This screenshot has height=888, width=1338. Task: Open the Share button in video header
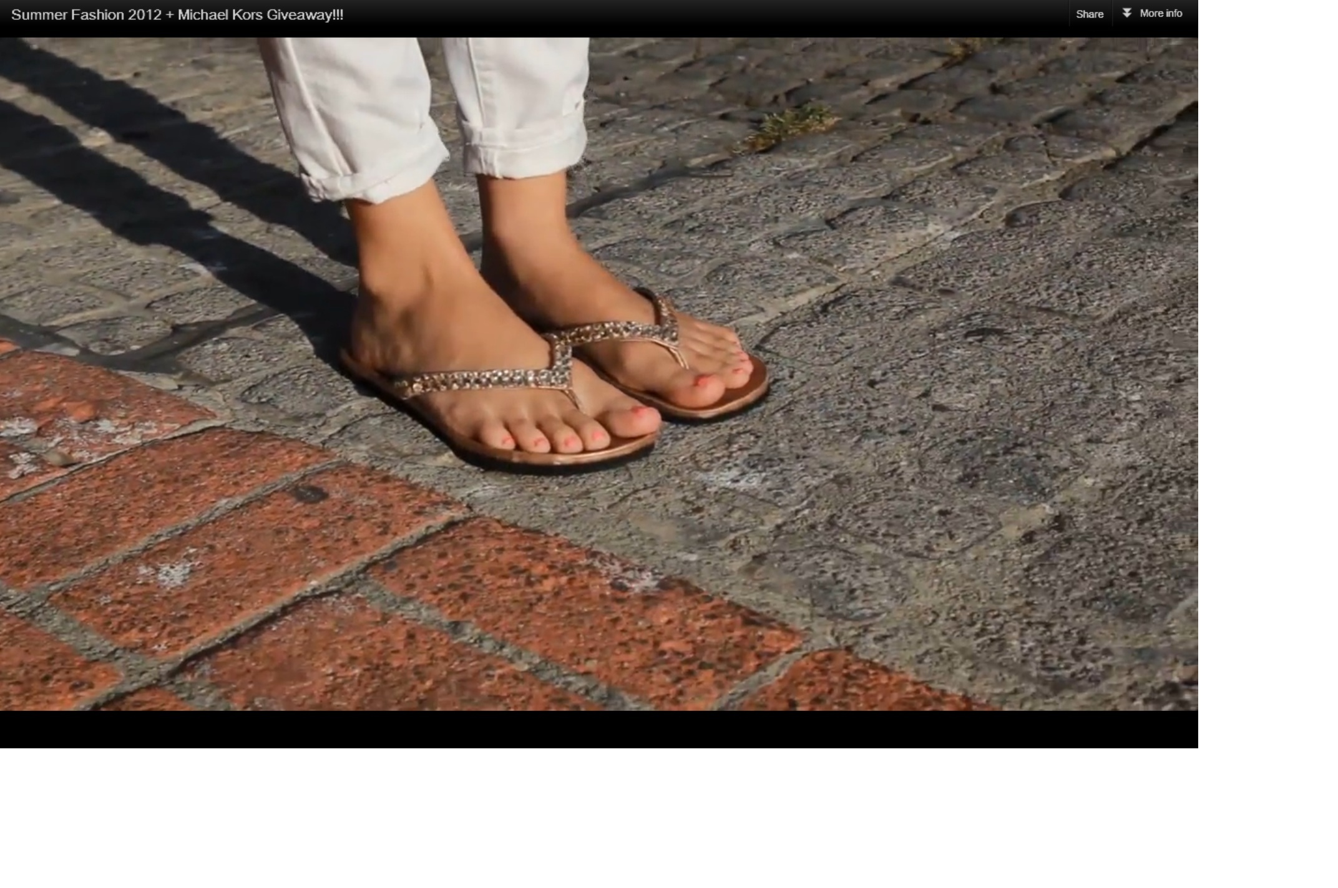(x=1090, y=14)
